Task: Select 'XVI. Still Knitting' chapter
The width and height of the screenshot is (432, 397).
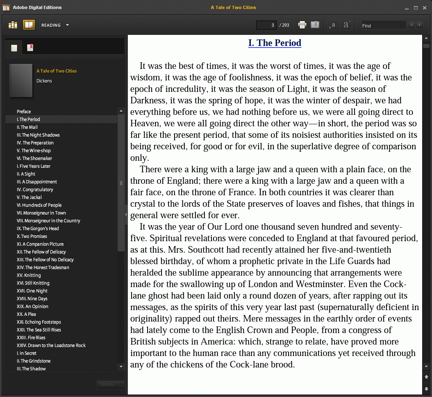Action: click(x=33, y=283)
